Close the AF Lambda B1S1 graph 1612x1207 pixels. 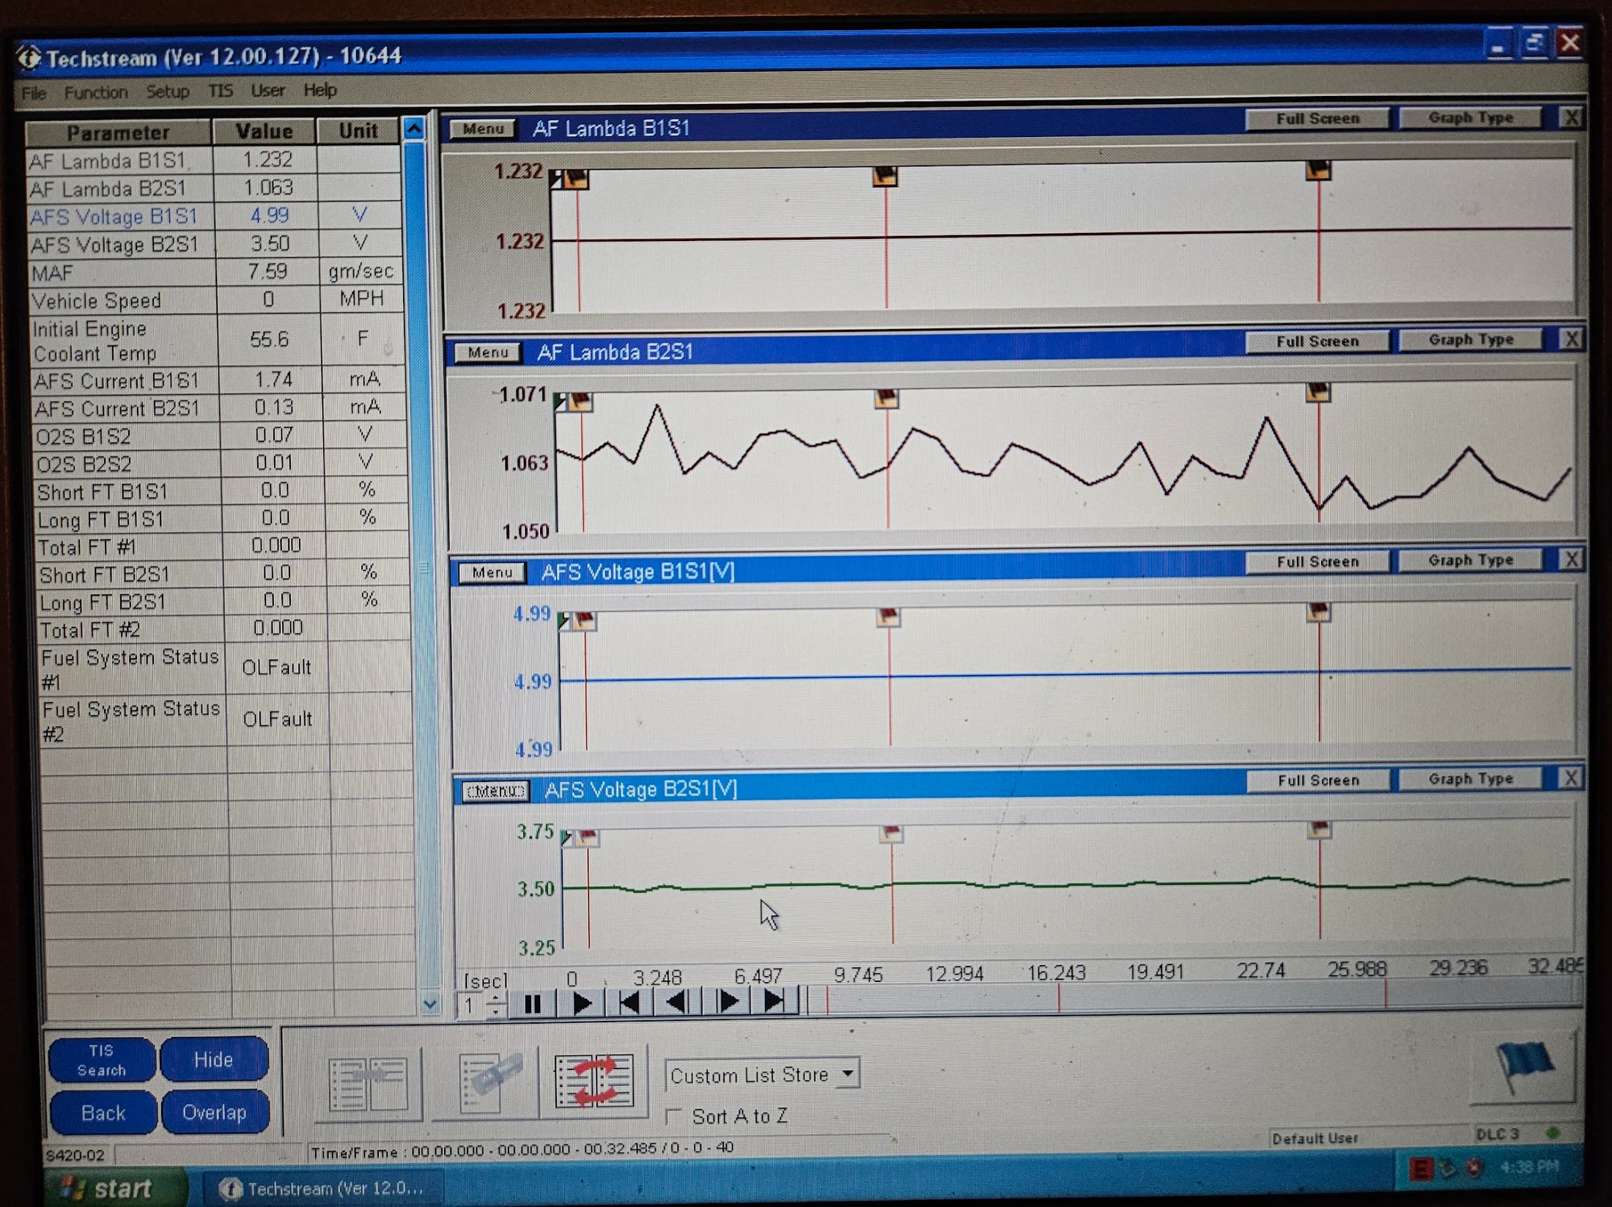click(1572, 117)
